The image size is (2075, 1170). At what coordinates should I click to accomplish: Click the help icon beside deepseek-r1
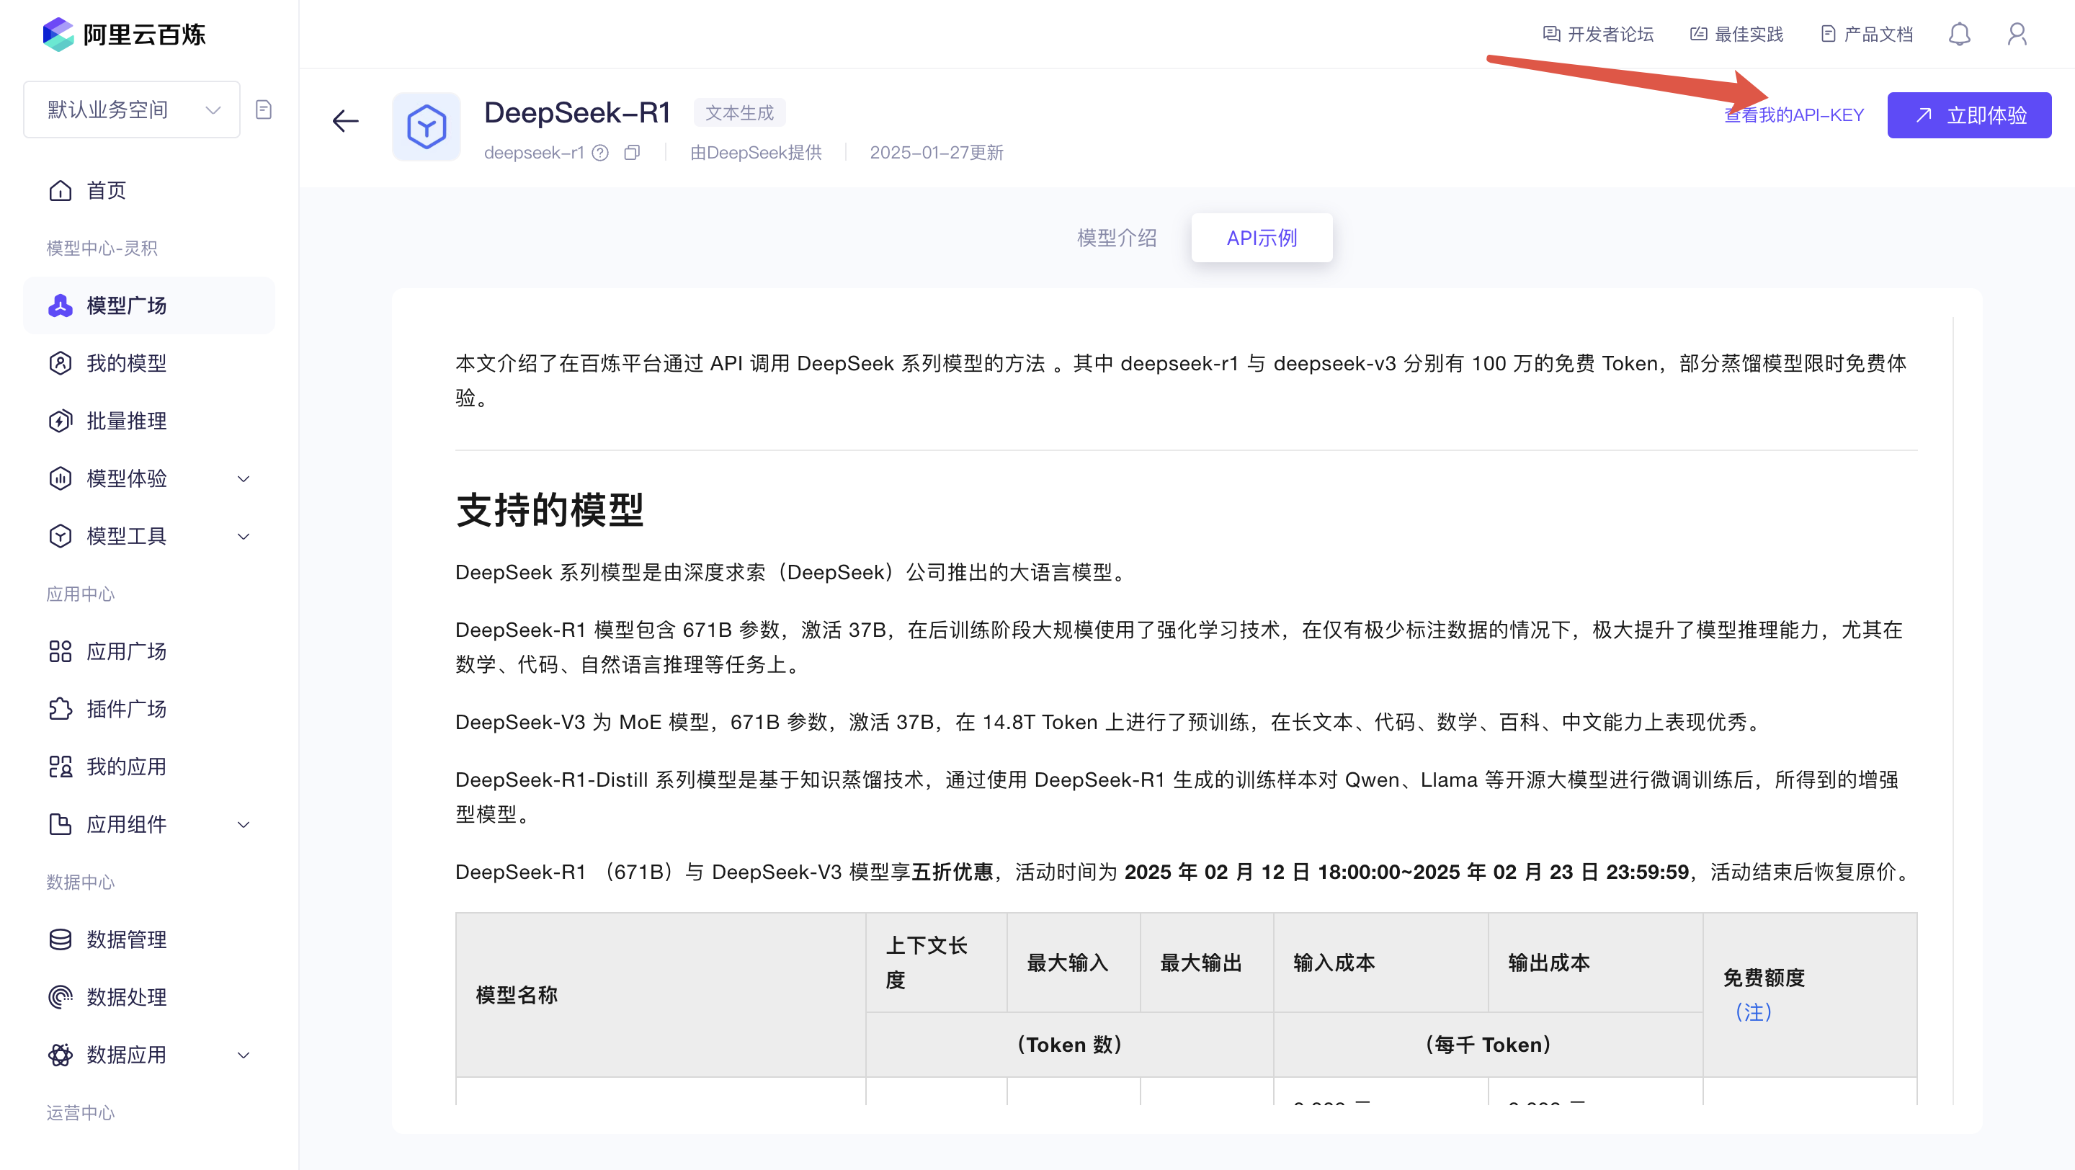(600, 153)
